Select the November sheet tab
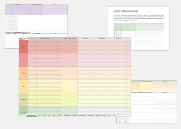 coord(82,115)
